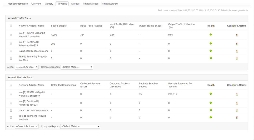Click isatap.csez.zohocorpin.com adapter in Packets Stats
Image resolution: width=254 pixels, height=140 pixels.
[x=33, y=110]
